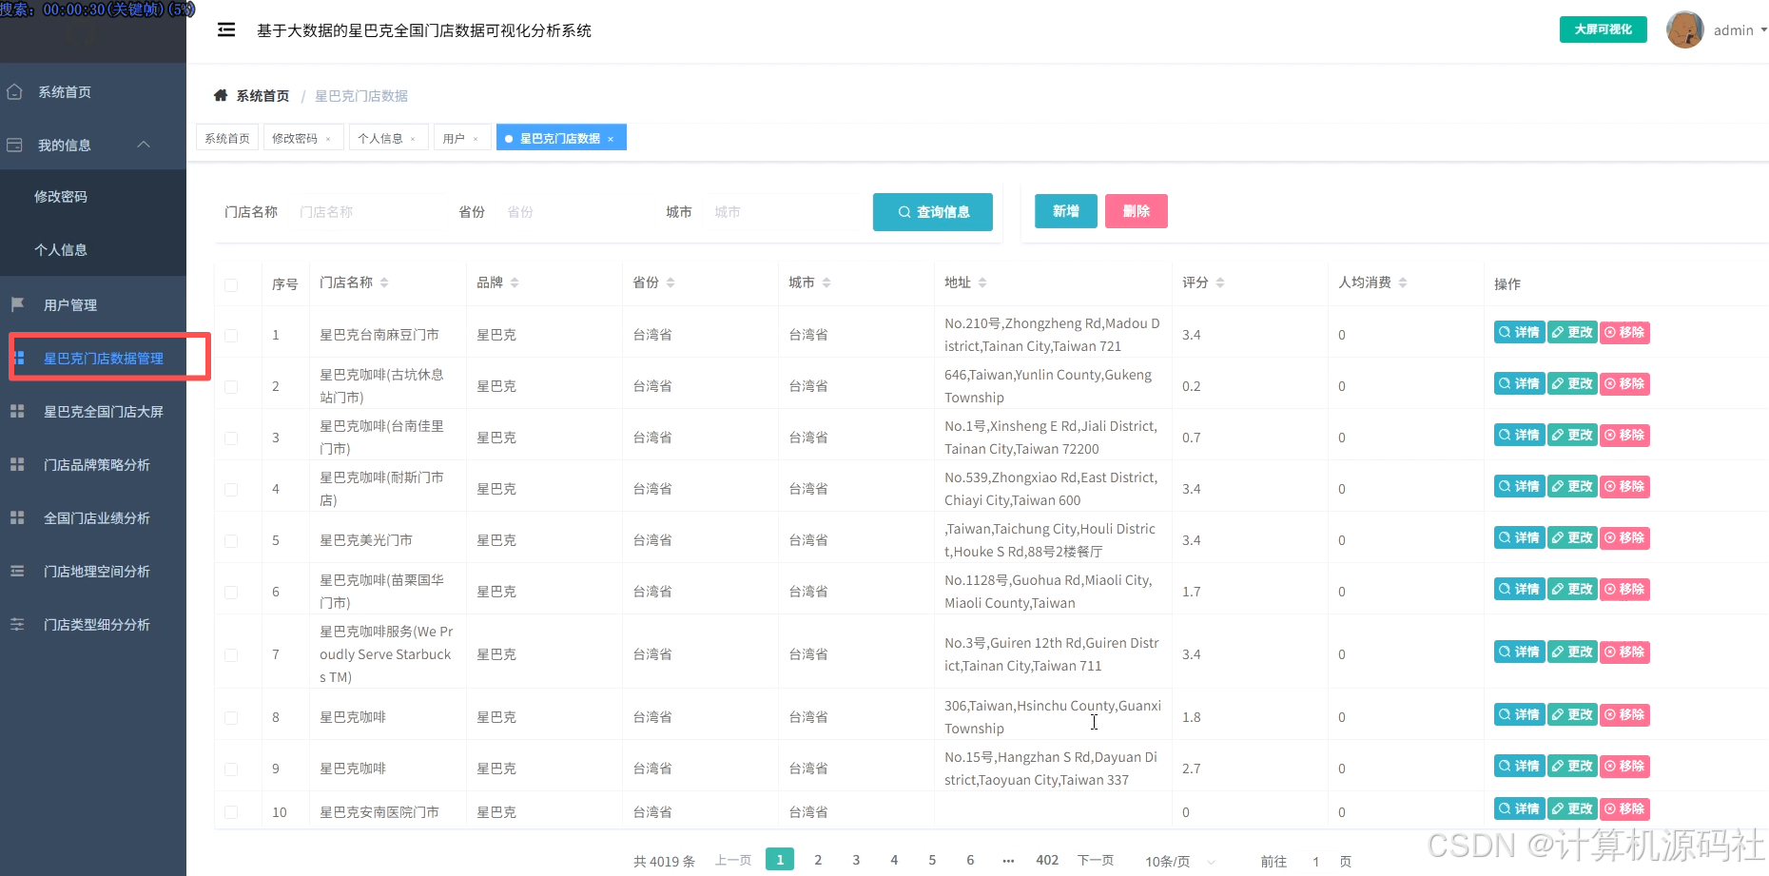Toggle the sidebar with hamburger icon

coord(226,30)
